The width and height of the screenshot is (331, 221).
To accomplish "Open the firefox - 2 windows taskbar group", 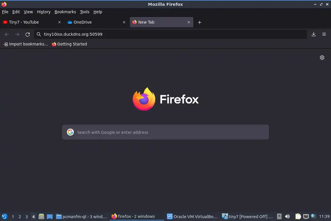I will [137, 217].
